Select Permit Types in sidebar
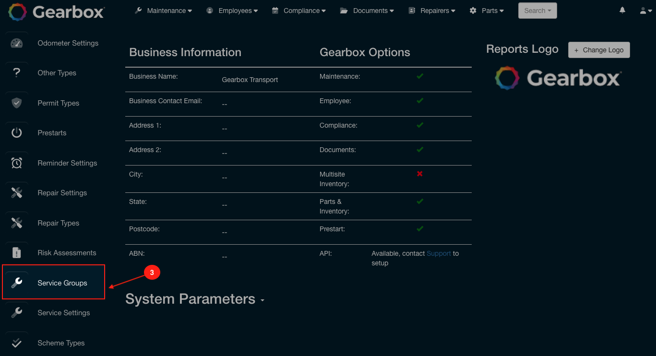 pos(59,103)
